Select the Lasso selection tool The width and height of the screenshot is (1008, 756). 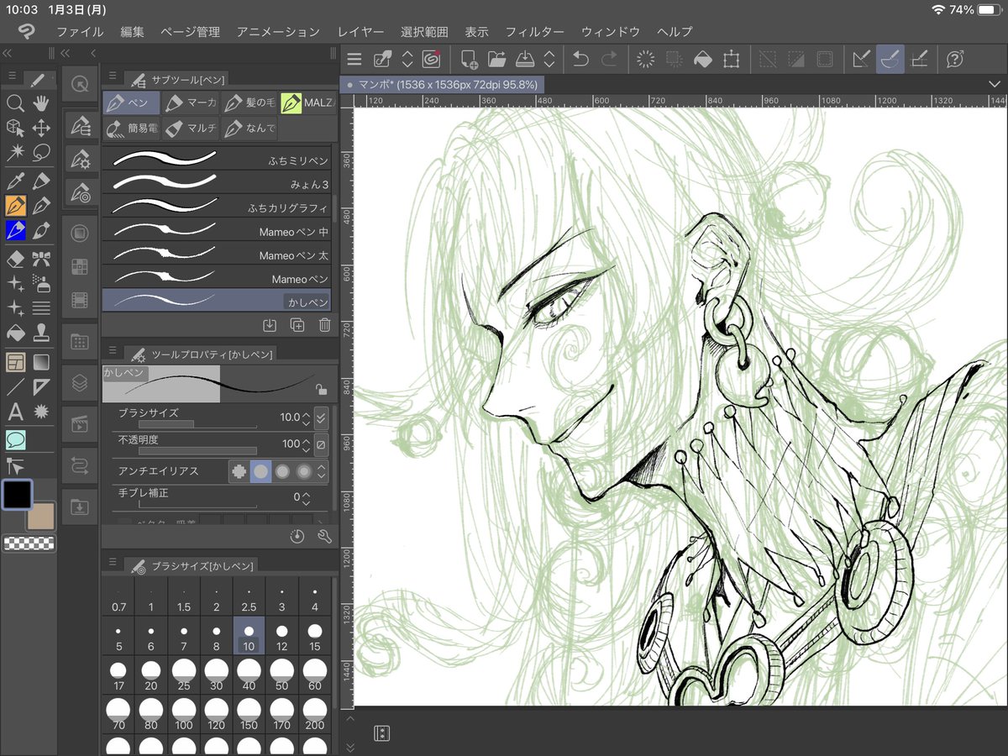[40, 154]
